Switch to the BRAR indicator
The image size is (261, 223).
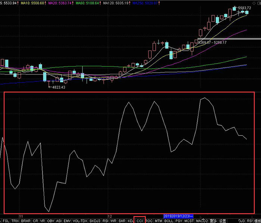[x=26, y=221]
